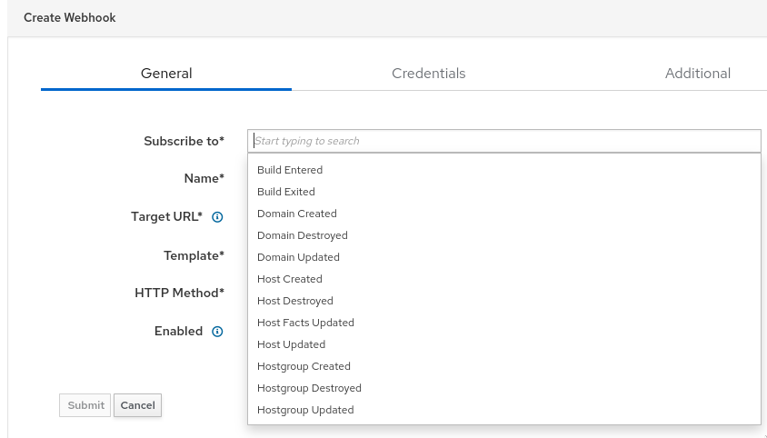The image size is (767, 438).
Task: Click the Name* field label
Action: tap(204, 178)
